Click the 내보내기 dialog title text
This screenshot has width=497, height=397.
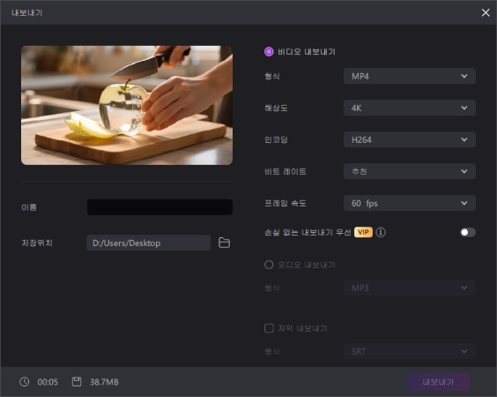[x=27, y=12]
